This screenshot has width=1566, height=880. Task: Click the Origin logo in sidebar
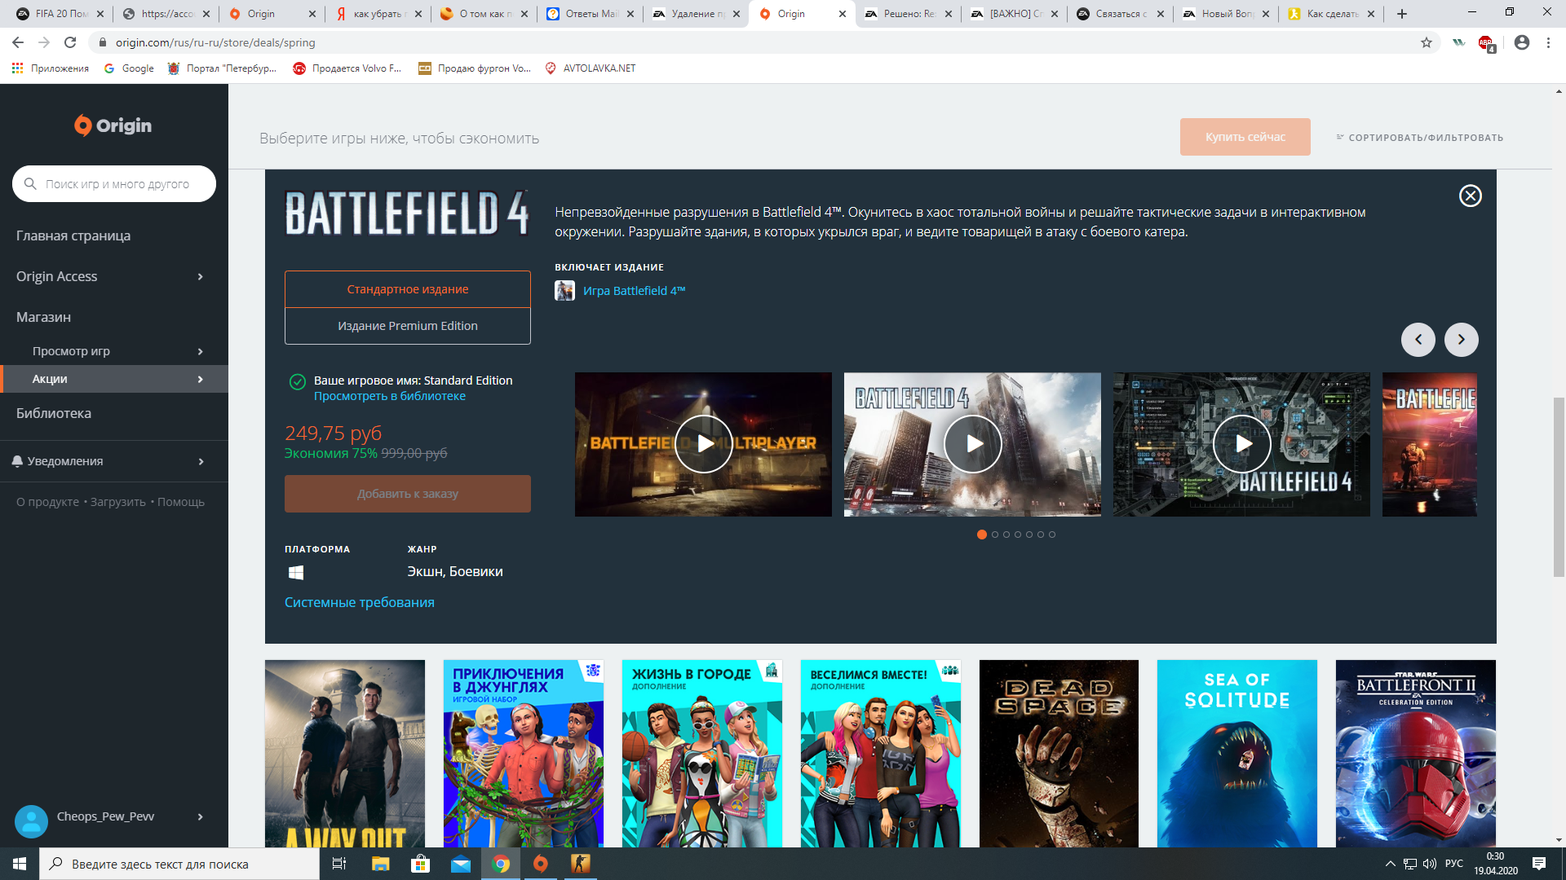(x=113, y=125)
